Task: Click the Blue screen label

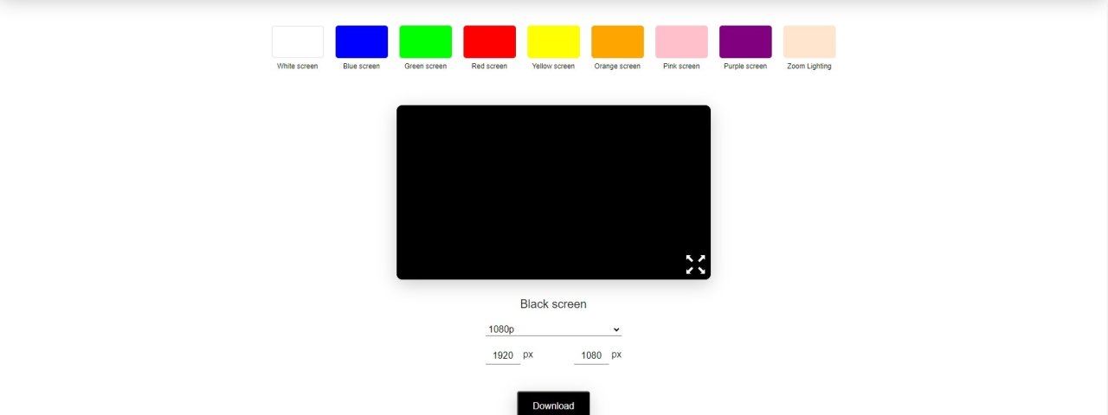Action: (362, 67)
